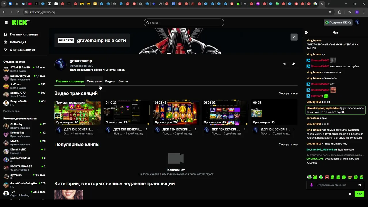Open gymskin recommended channel
Screen dimensions: 368x207
pos(24,176)
